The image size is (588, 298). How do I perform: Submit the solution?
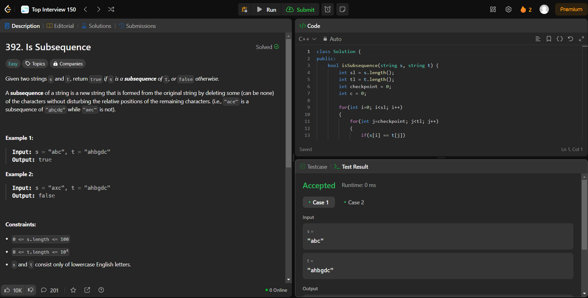tap(300, 9)
